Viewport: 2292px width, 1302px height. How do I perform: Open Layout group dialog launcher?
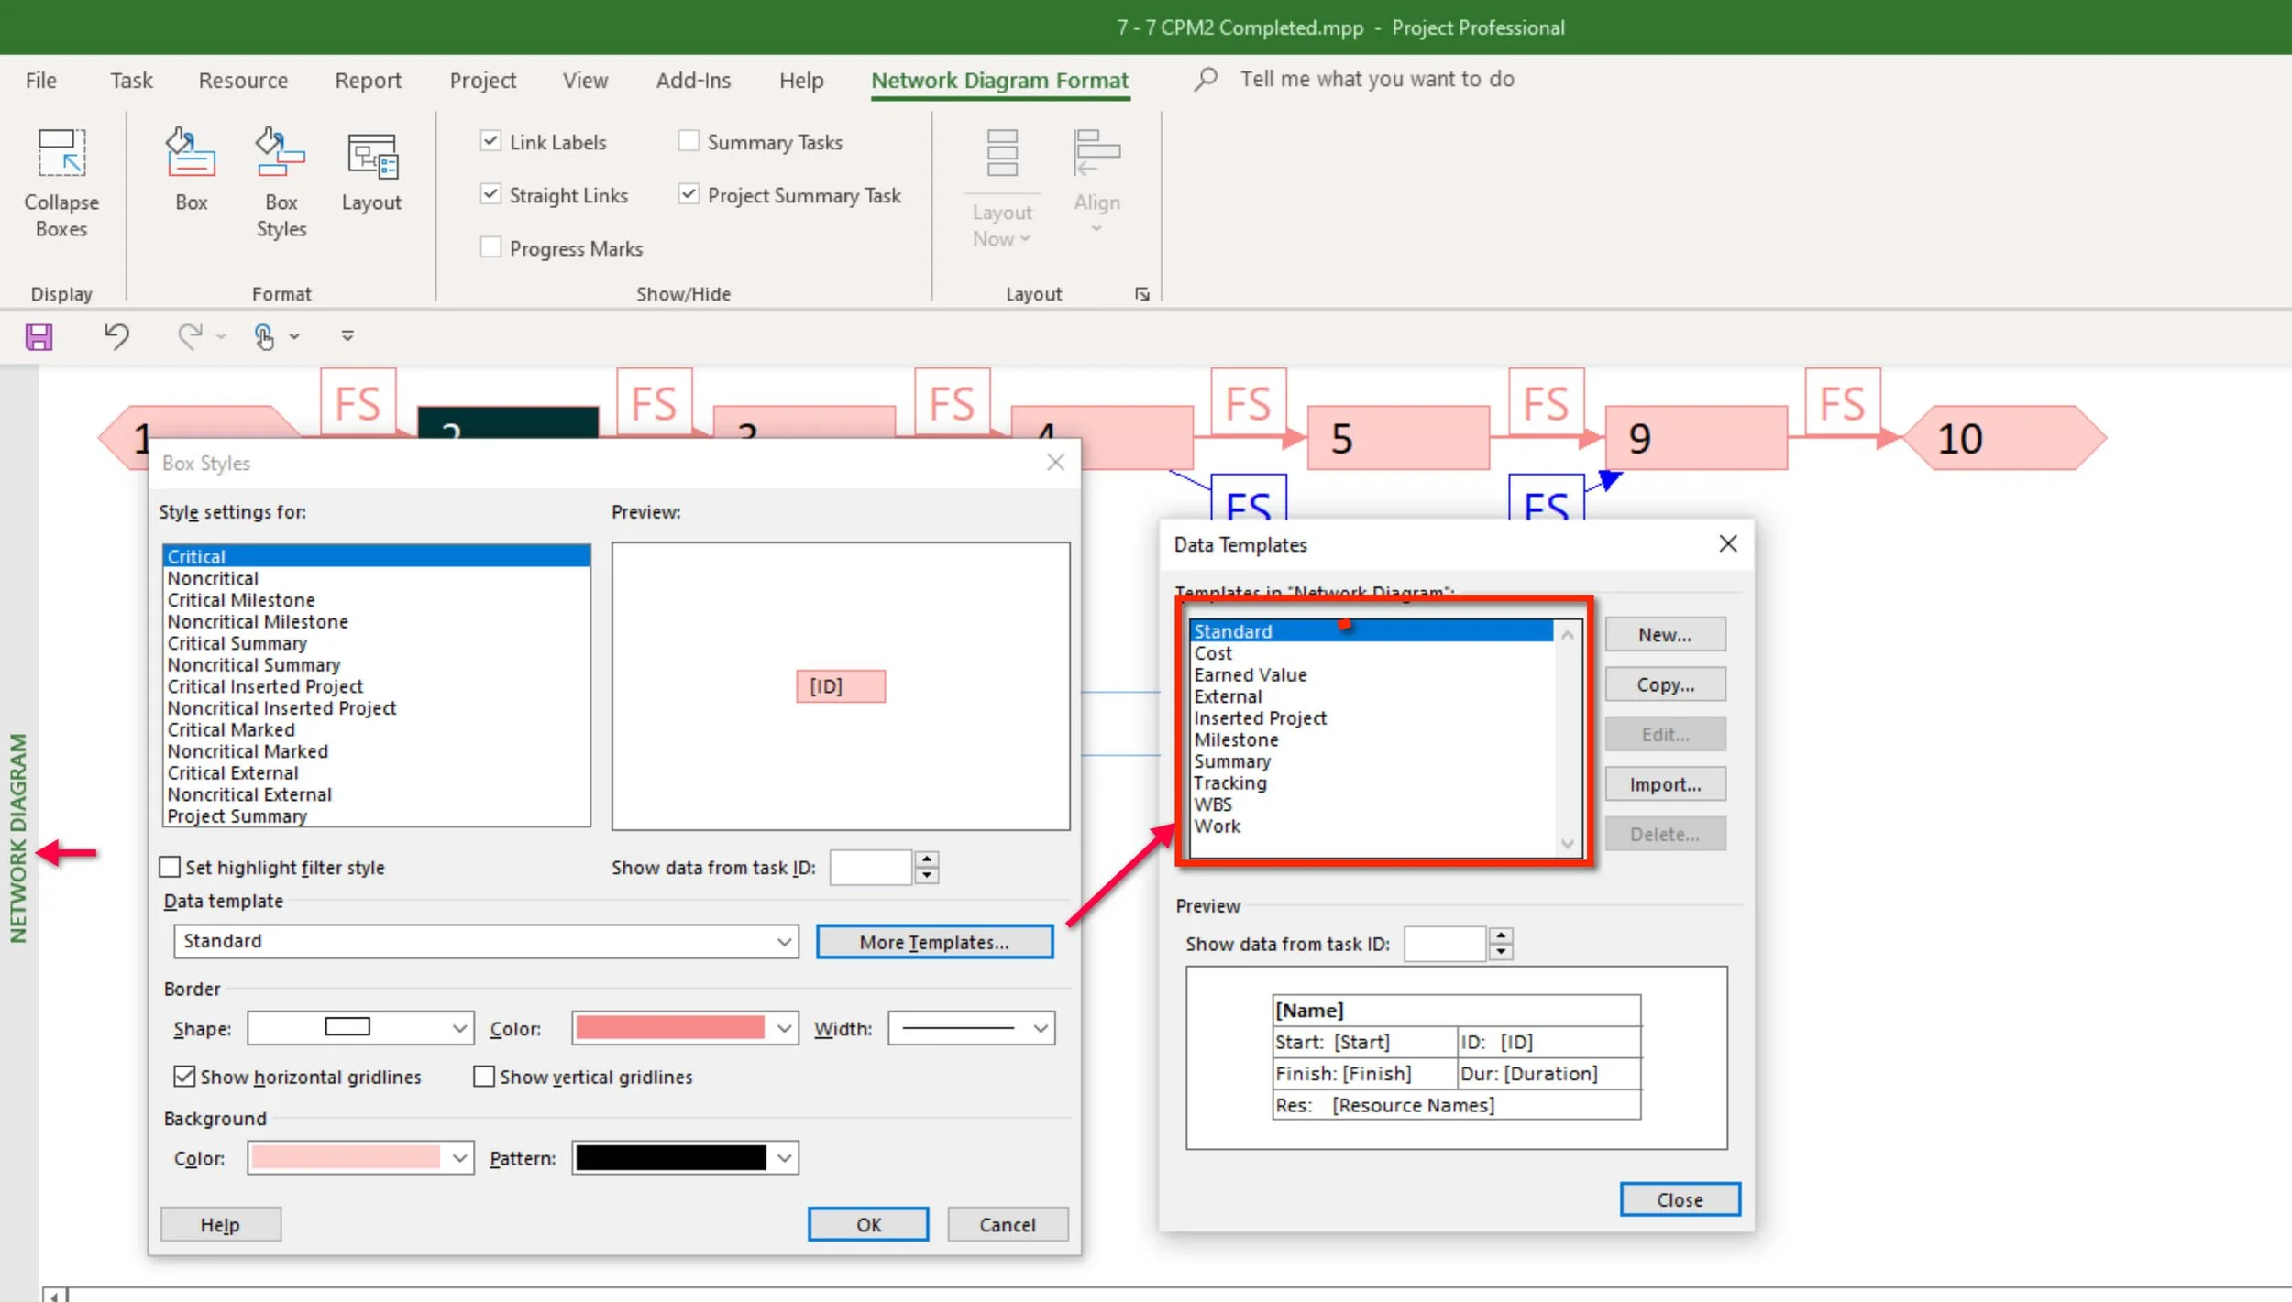[x=1142, y=294]
